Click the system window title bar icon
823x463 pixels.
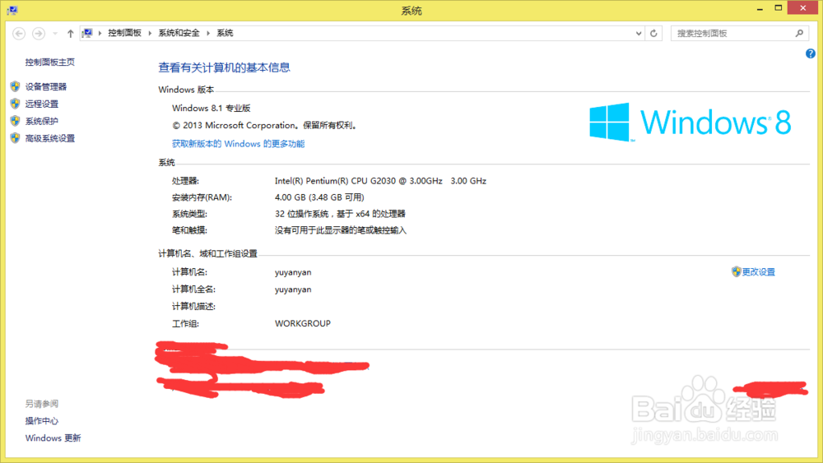point(12,10)
